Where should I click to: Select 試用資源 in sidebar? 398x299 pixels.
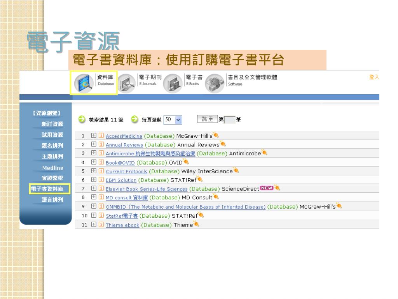pos(52,135)
